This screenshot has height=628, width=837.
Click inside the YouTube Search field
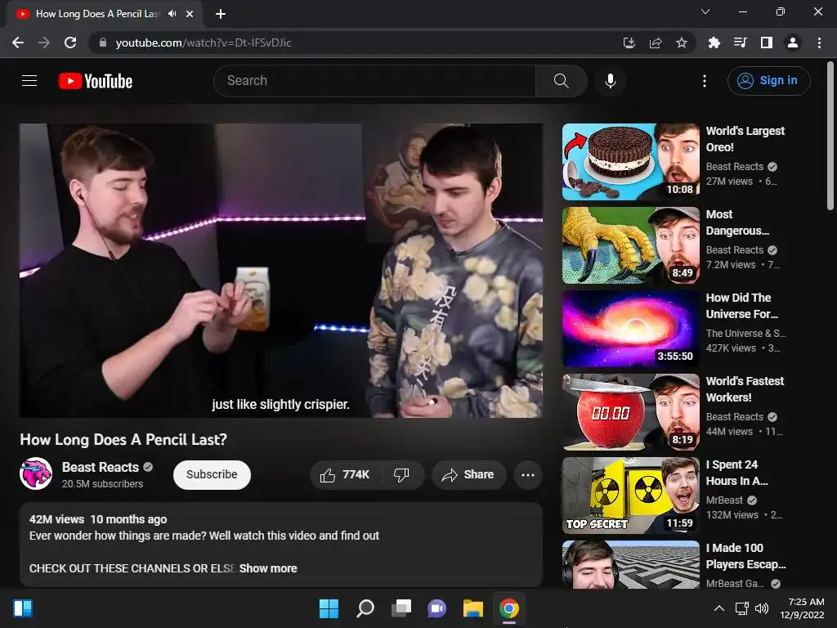[374, 81]
